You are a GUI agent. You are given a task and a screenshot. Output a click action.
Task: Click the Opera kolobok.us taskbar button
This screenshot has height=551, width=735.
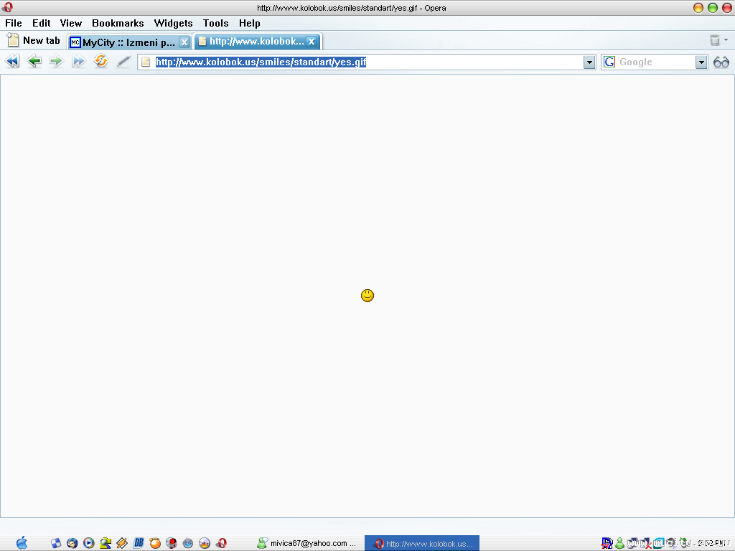(x=422, y=543)
